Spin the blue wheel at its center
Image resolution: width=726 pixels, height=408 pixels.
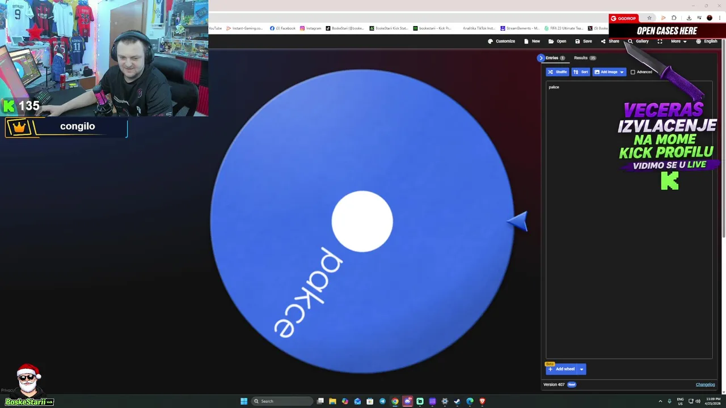[362, 221]
